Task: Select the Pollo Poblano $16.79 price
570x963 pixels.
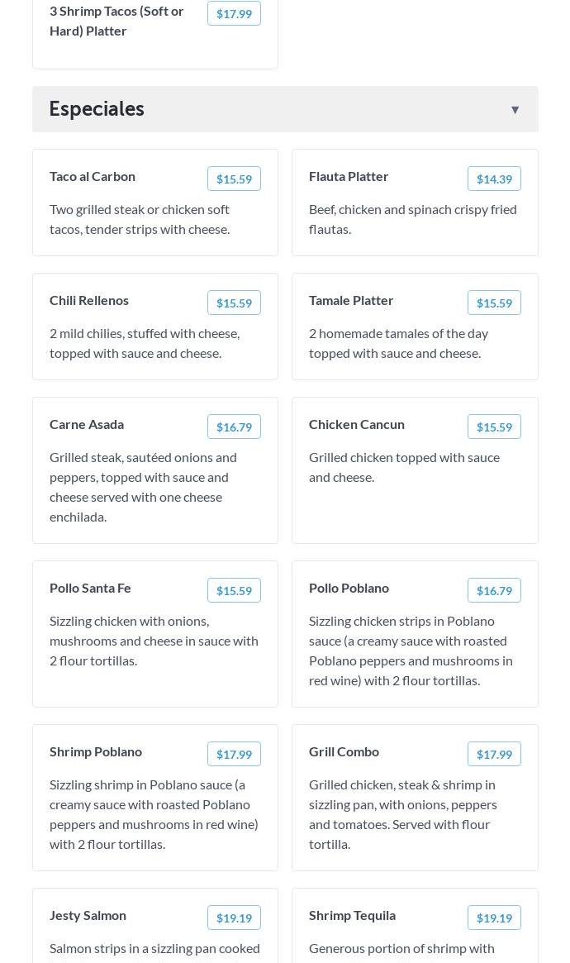Action: [494, 590]
